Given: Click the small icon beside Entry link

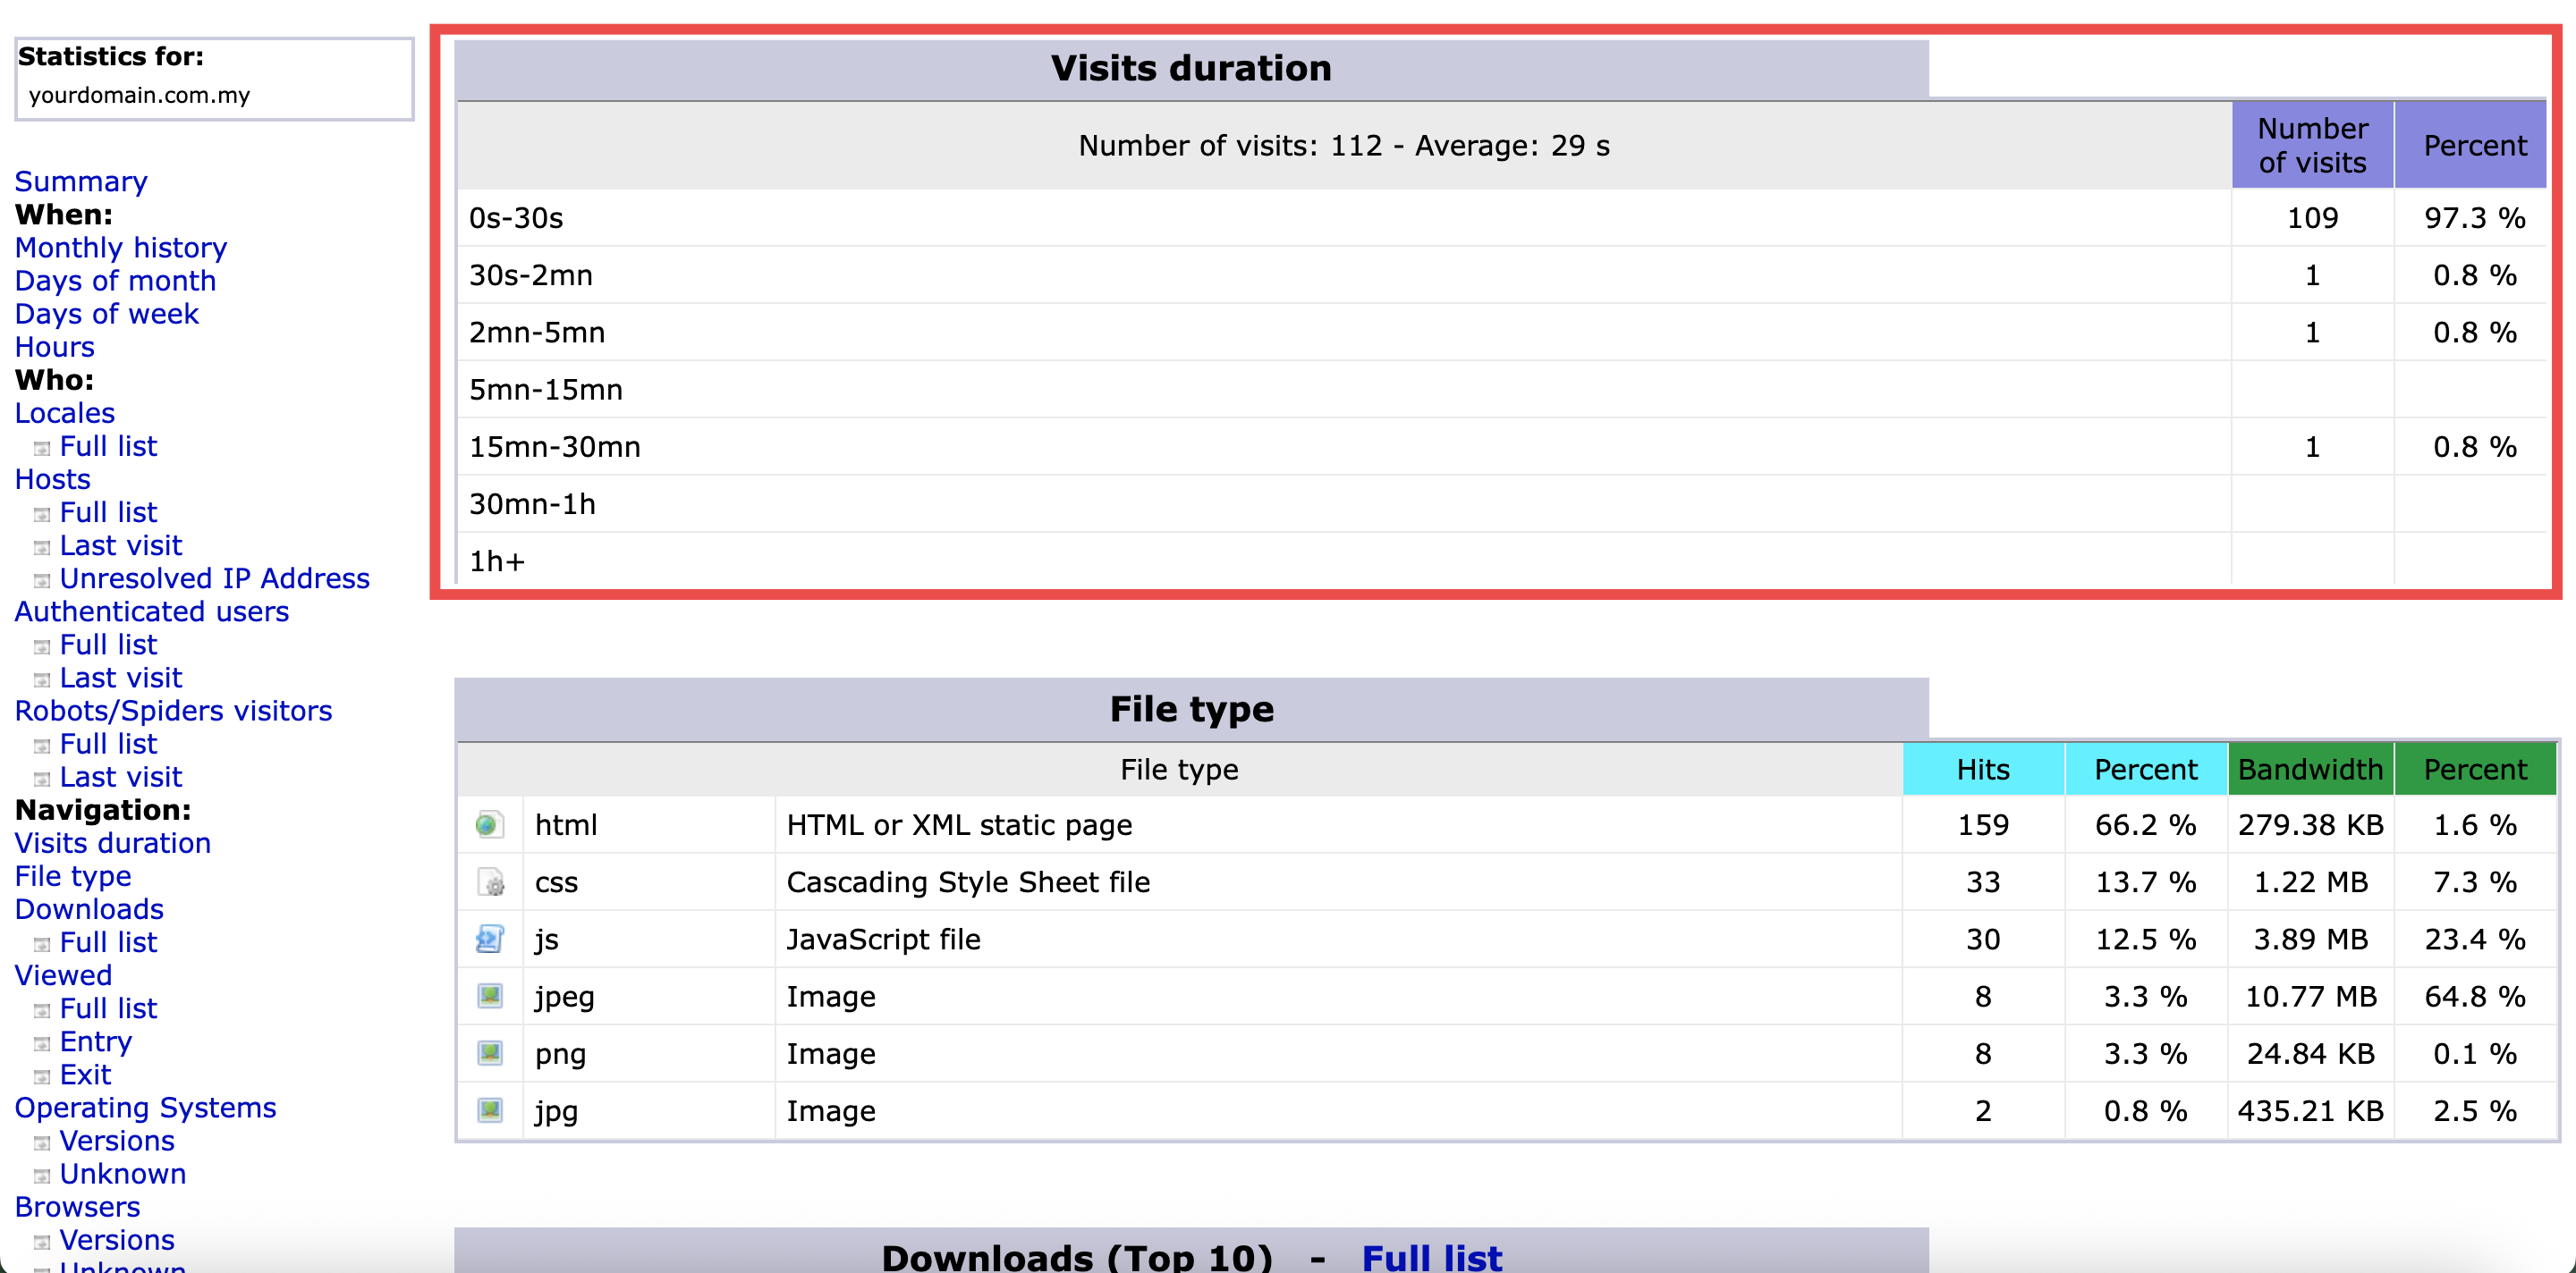Looking at the screenshot, I should coord(41,1043).
